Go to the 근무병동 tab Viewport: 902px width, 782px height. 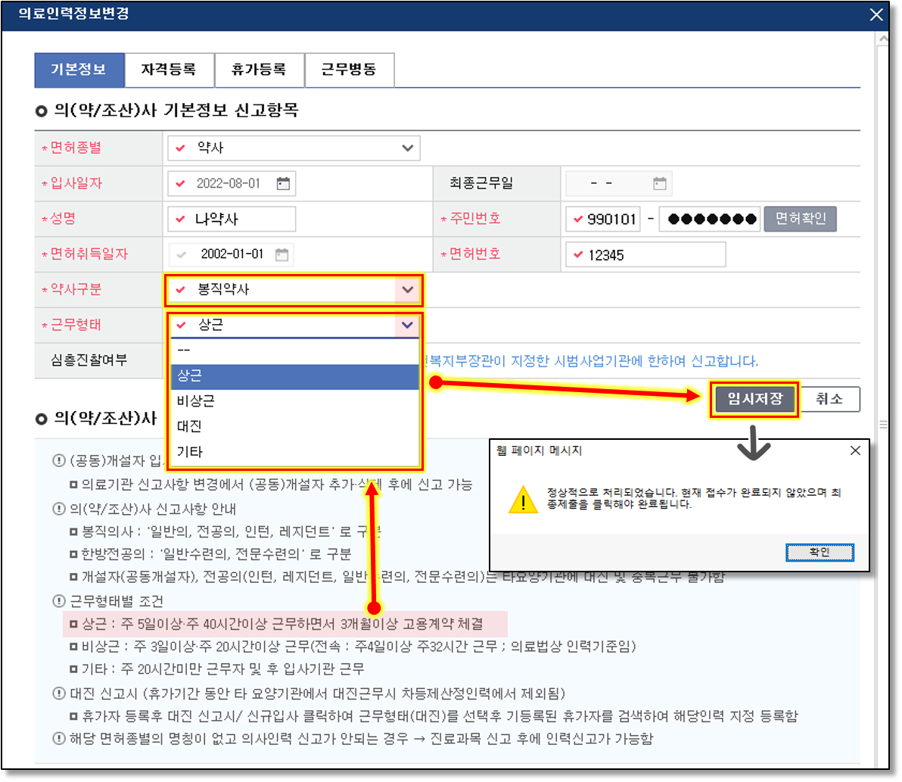[x=349, y=70]
